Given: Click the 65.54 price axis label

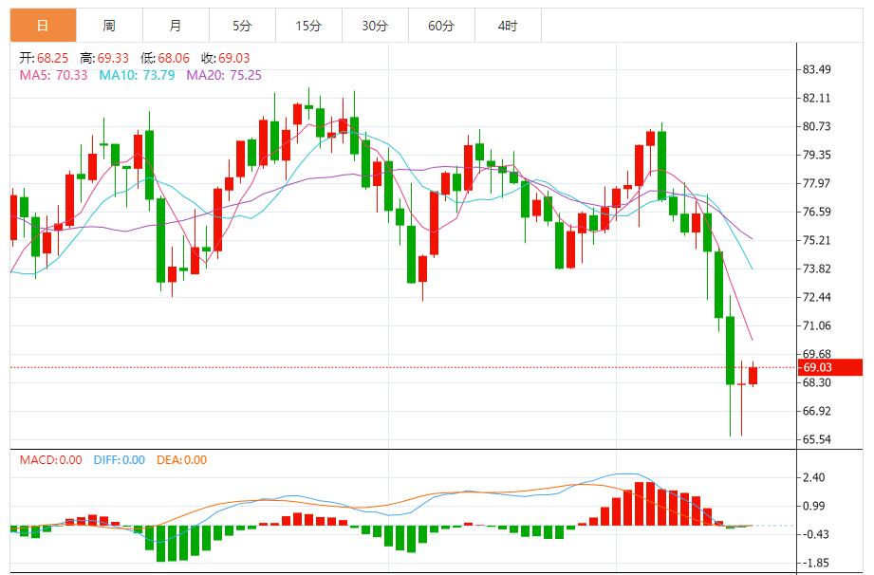Looking at the screenshot, I should click(x=817, y=439).
